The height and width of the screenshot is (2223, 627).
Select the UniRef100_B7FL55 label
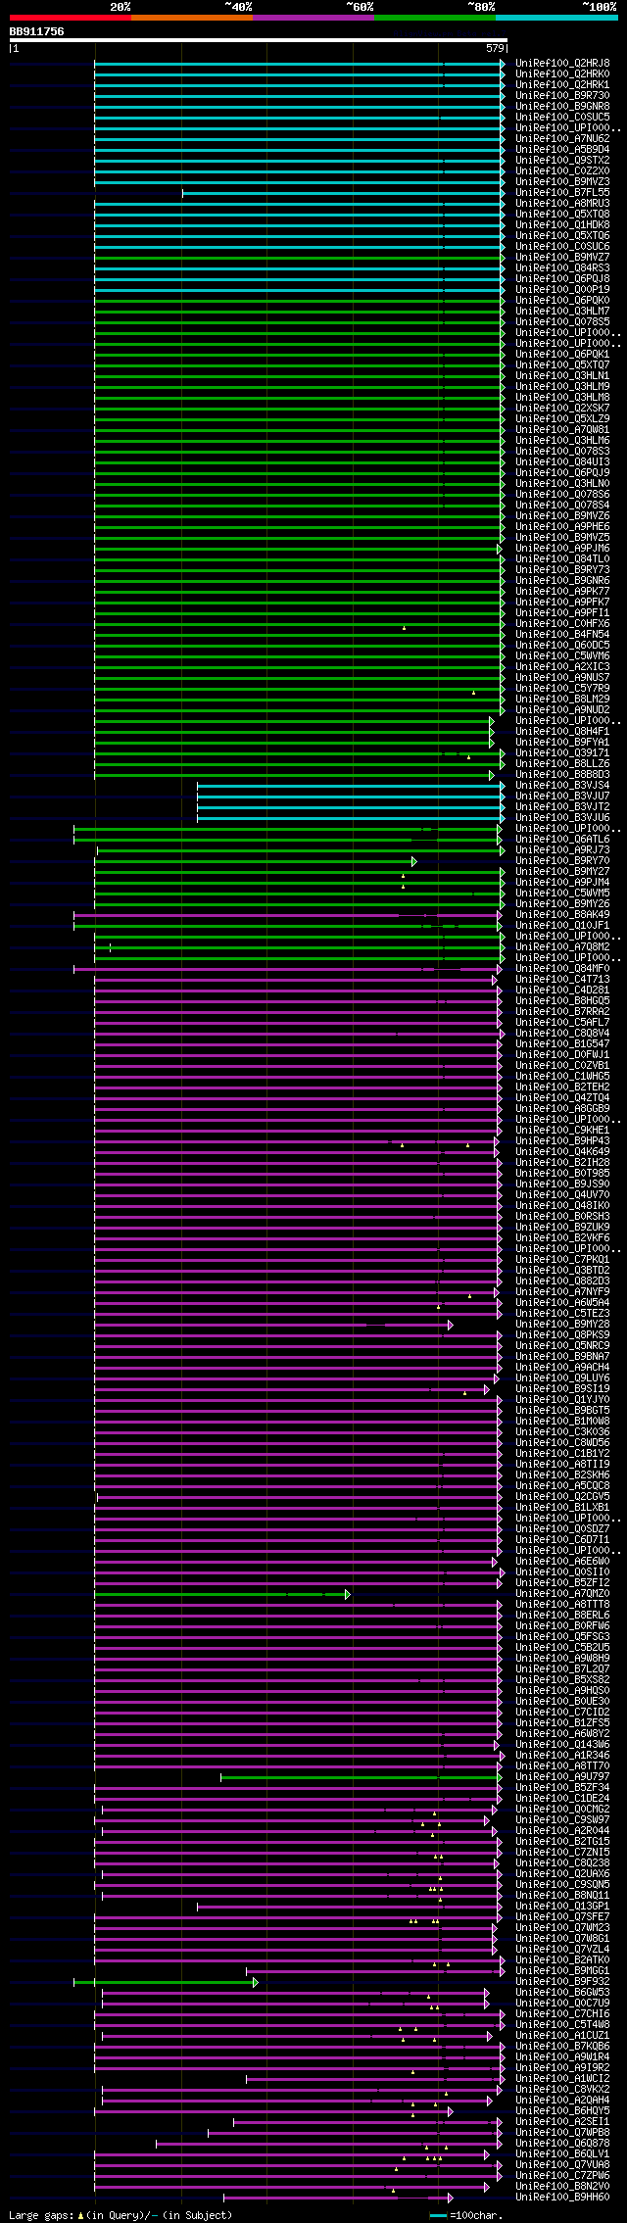tap(562, 192)
